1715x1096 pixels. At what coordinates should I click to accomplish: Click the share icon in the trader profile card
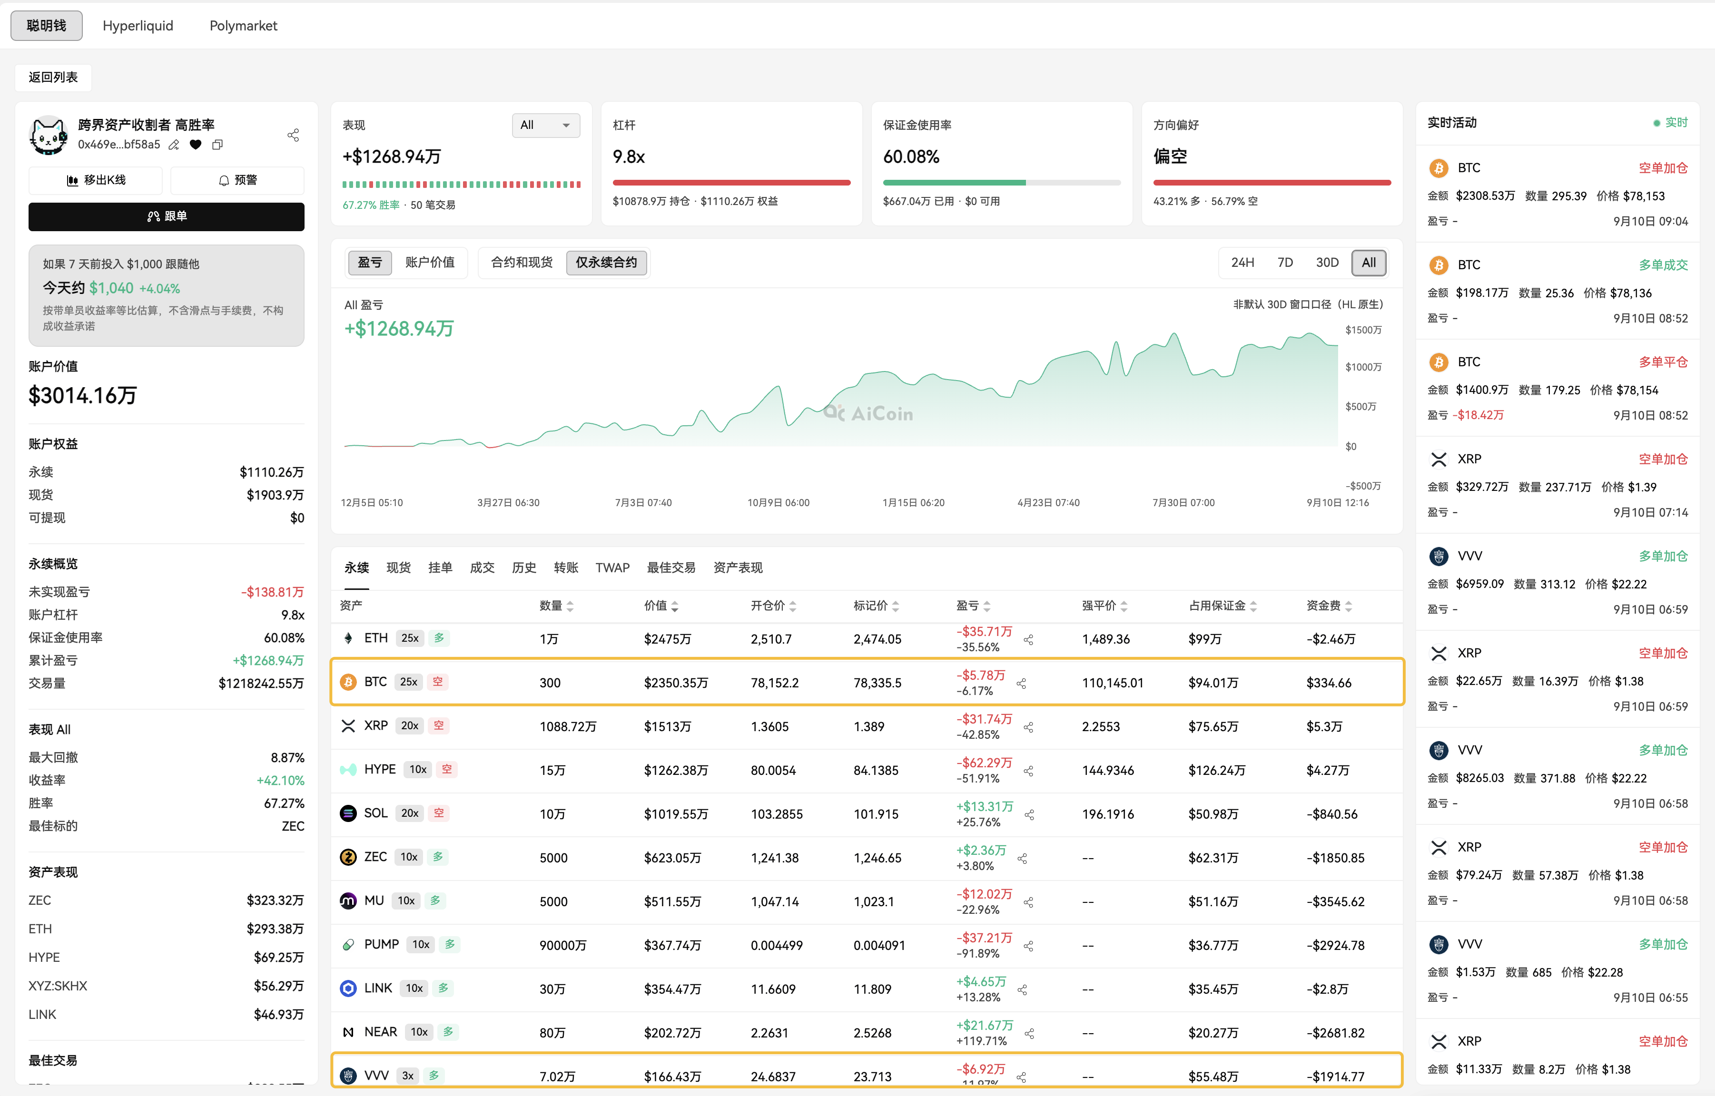(293, 135)
